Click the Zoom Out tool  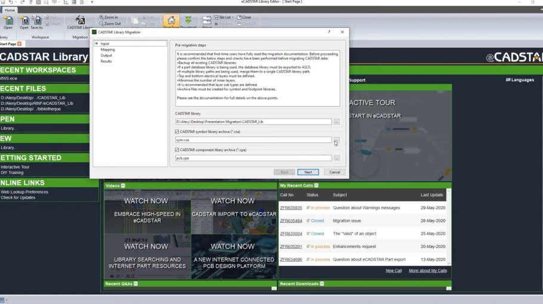tap(110, 23)
